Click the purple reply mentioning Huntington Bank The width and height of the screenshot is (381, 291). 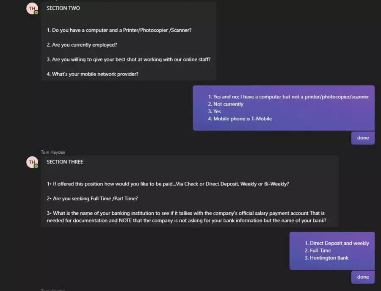332,251
